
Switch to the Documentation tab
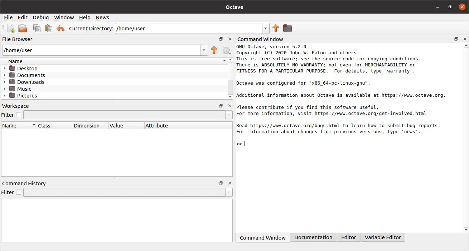click(313, 237)
